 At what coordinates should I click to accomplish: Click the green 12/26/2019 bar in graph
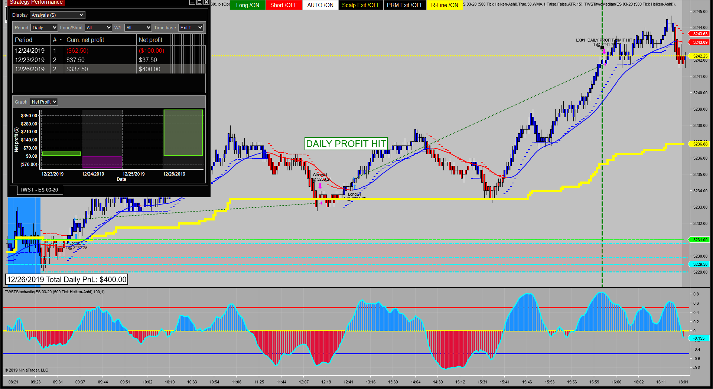pyautogui.click(x=183, y=133)
